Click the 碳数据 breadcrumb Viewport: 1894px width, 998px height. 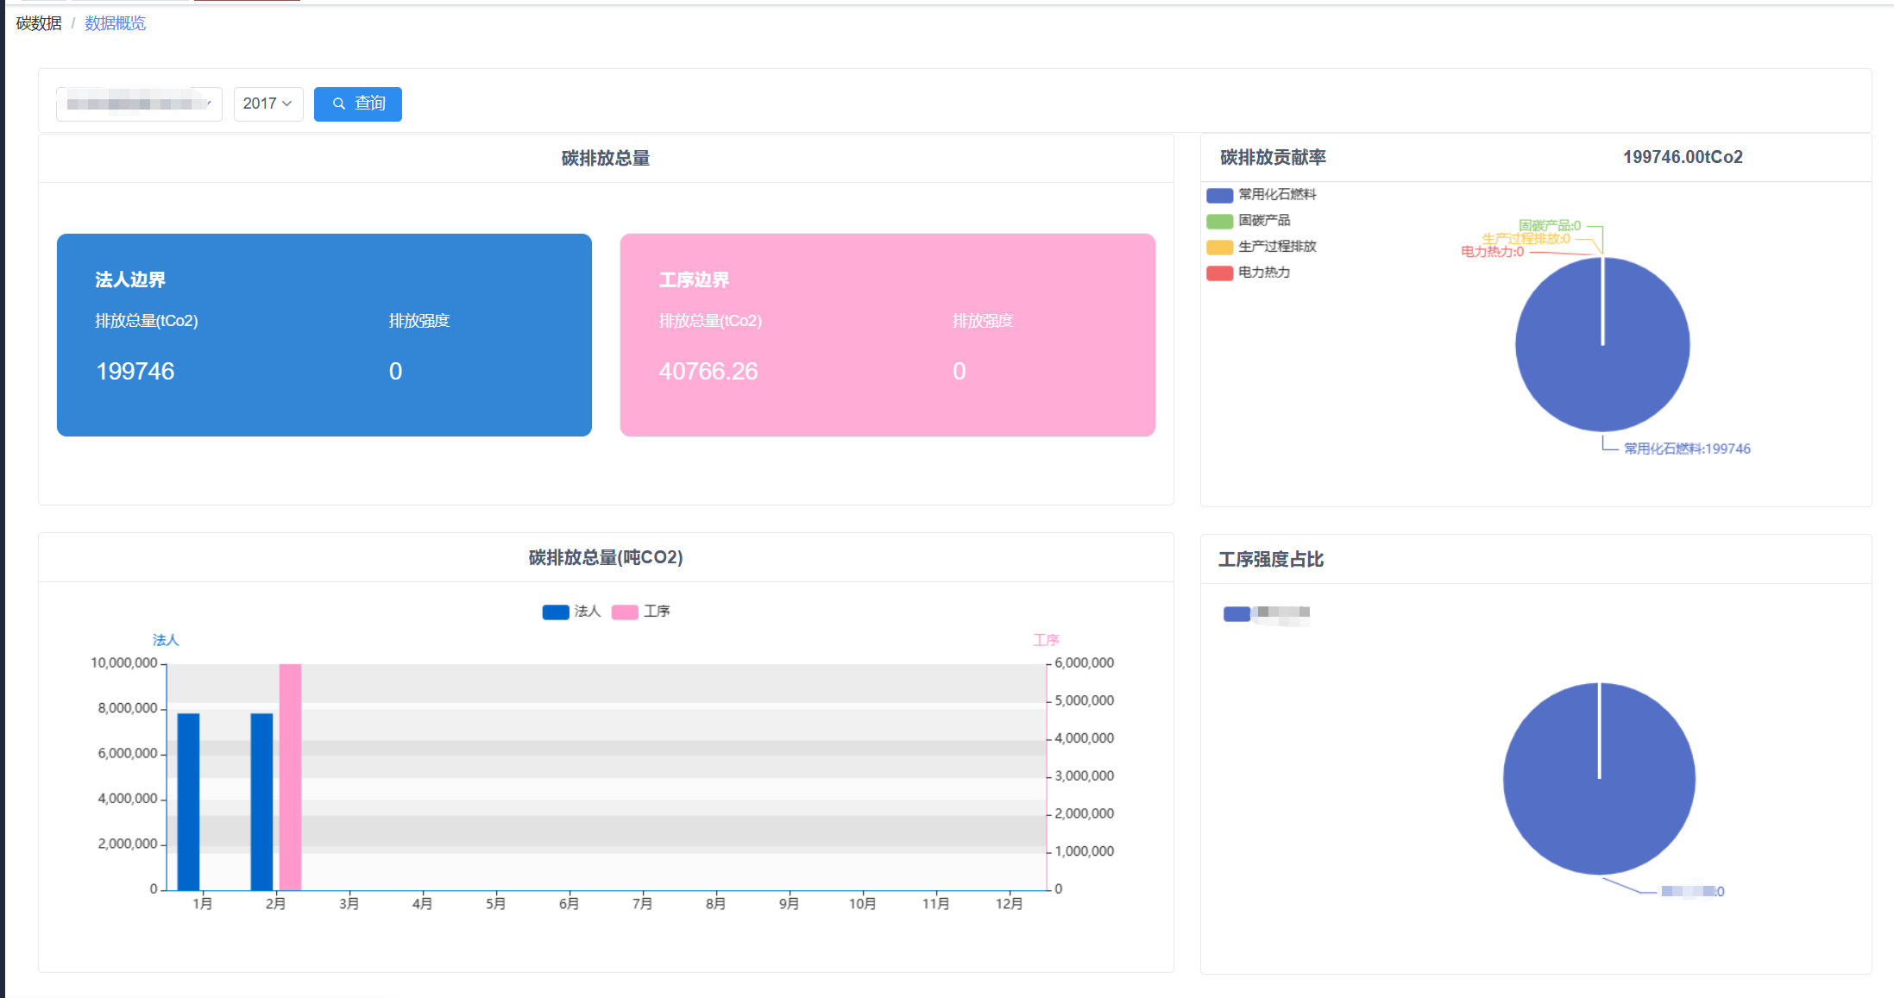pos(39,23)
